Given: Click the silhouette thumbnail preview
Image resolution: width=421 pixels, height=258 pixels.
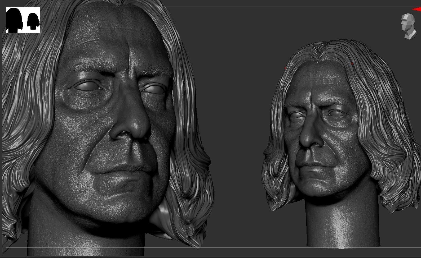Looking at the screenshot, I should tap(23, 20).
